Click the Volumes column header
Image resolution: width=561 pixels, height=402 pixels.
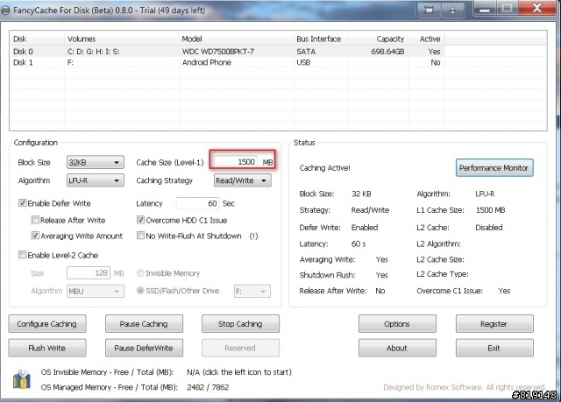pos(122,39)
